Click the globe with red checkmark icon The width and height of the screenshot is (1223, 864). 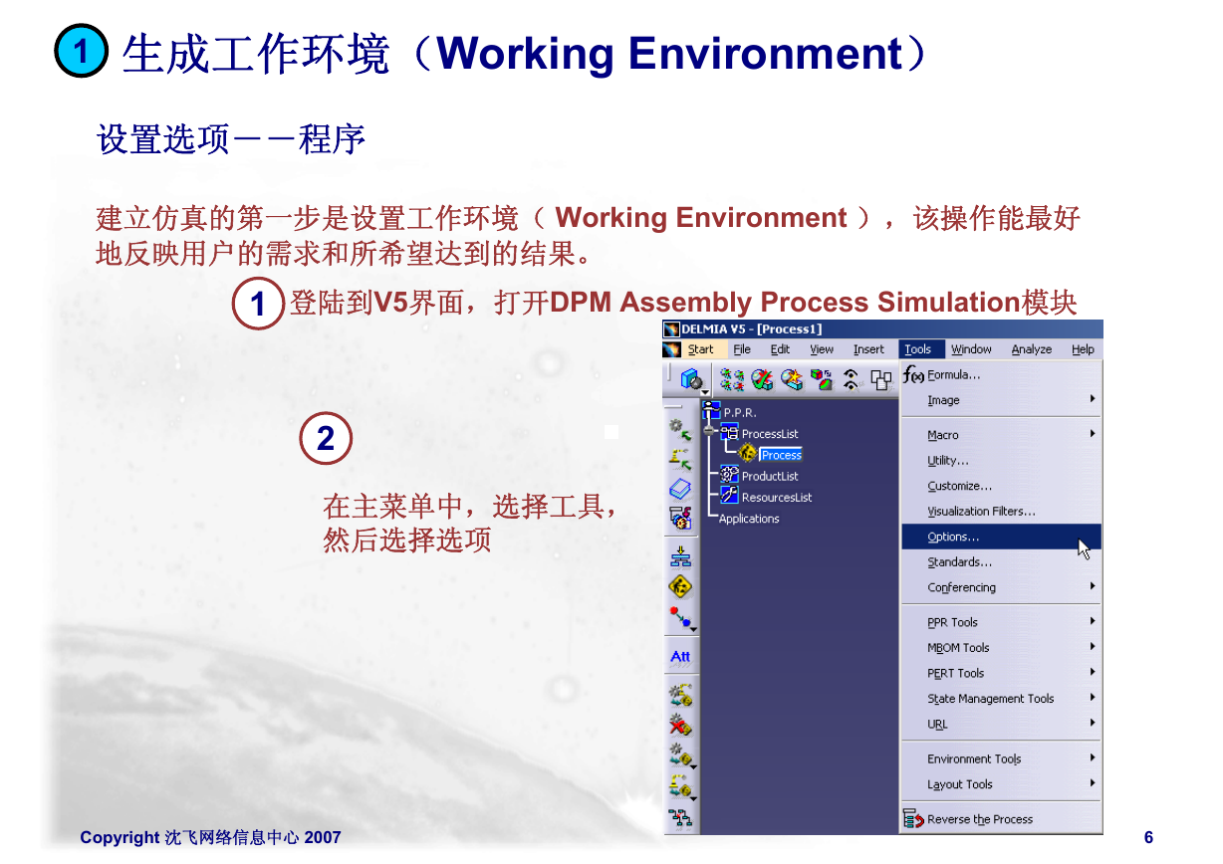pyautogui.click(x=762, y=379)
